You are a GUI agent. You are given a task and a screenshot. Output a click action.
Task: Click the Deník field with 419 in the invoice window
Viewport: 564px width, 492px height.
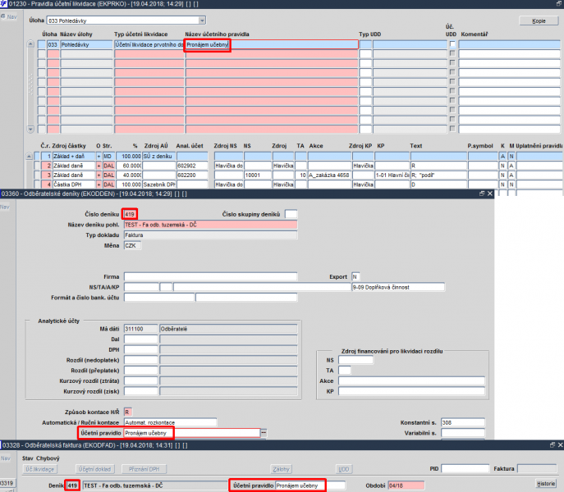(x=72, y=485)
